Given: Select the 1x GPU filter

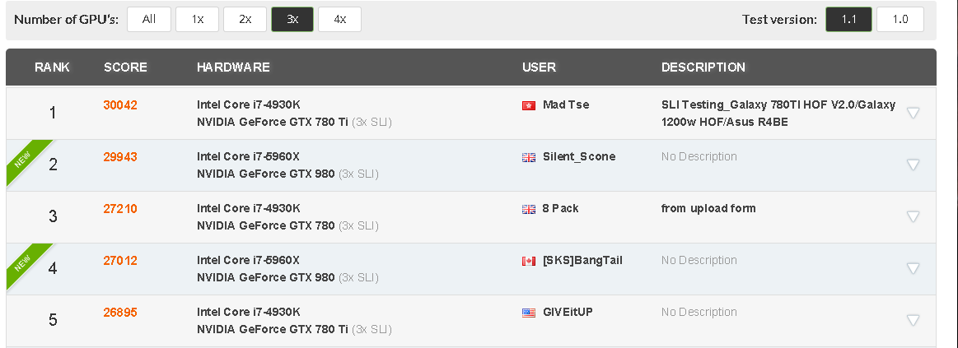Looking at the screenshot, I should (198, 20).
